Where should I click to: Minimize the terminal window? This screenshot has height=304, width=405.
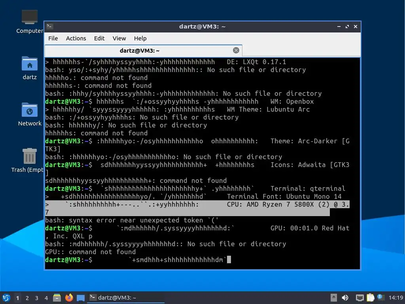click(339, 27)
